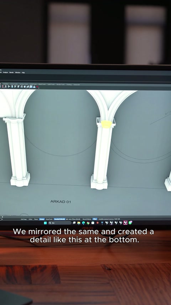Viewport: 171px width, 305px height.
Task: Click the dotted points toolbar icon
Action: tap(28, 87)
